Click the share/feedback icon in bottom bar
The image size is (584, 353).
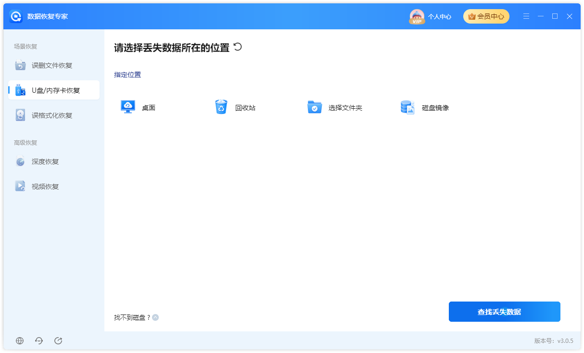(58, 340)
